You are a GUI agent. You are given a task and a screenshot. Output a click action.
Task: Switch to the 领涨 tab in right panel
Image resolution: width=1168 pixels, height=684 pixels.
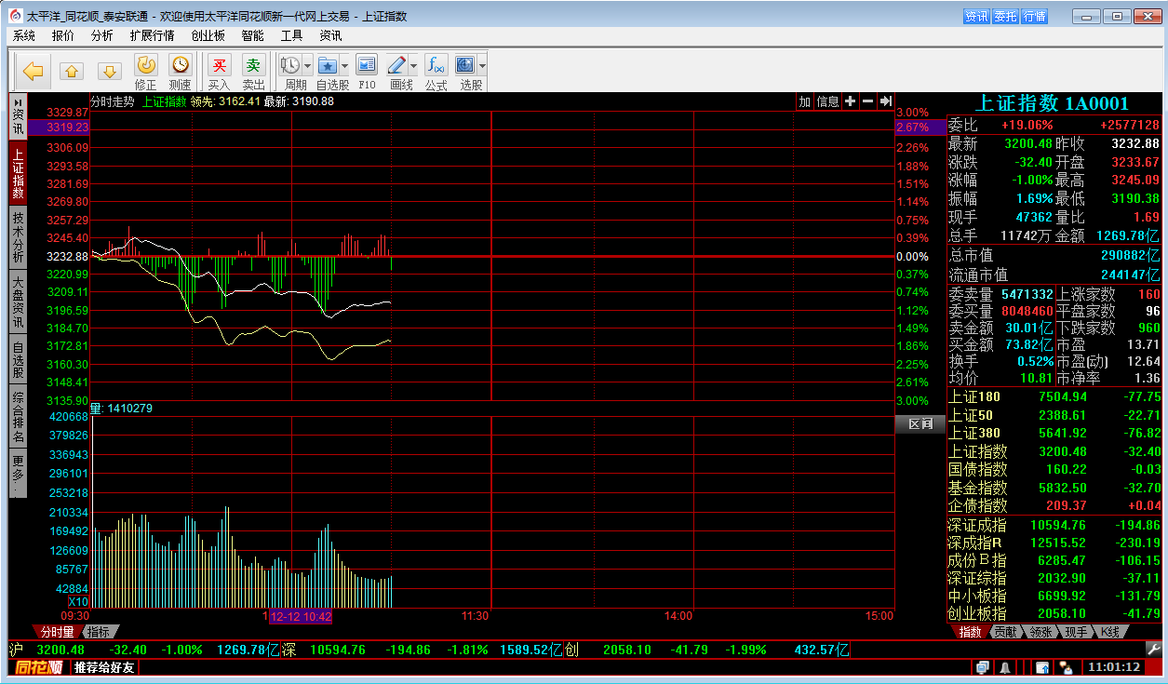pyautogui.click(x=1040, y=632)
